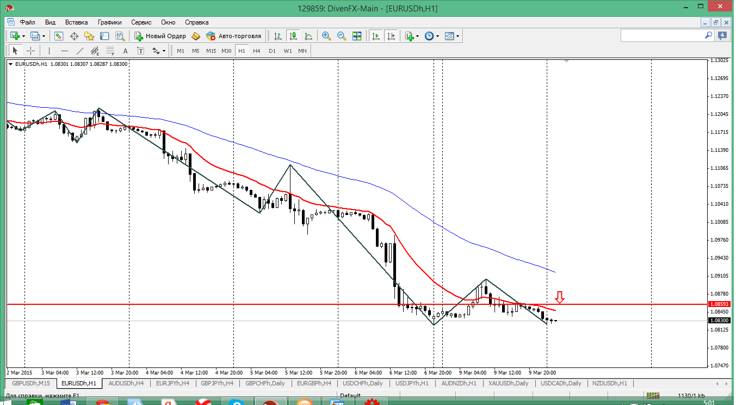
Task: Open the Графики menu
Action: coord(109,22)
